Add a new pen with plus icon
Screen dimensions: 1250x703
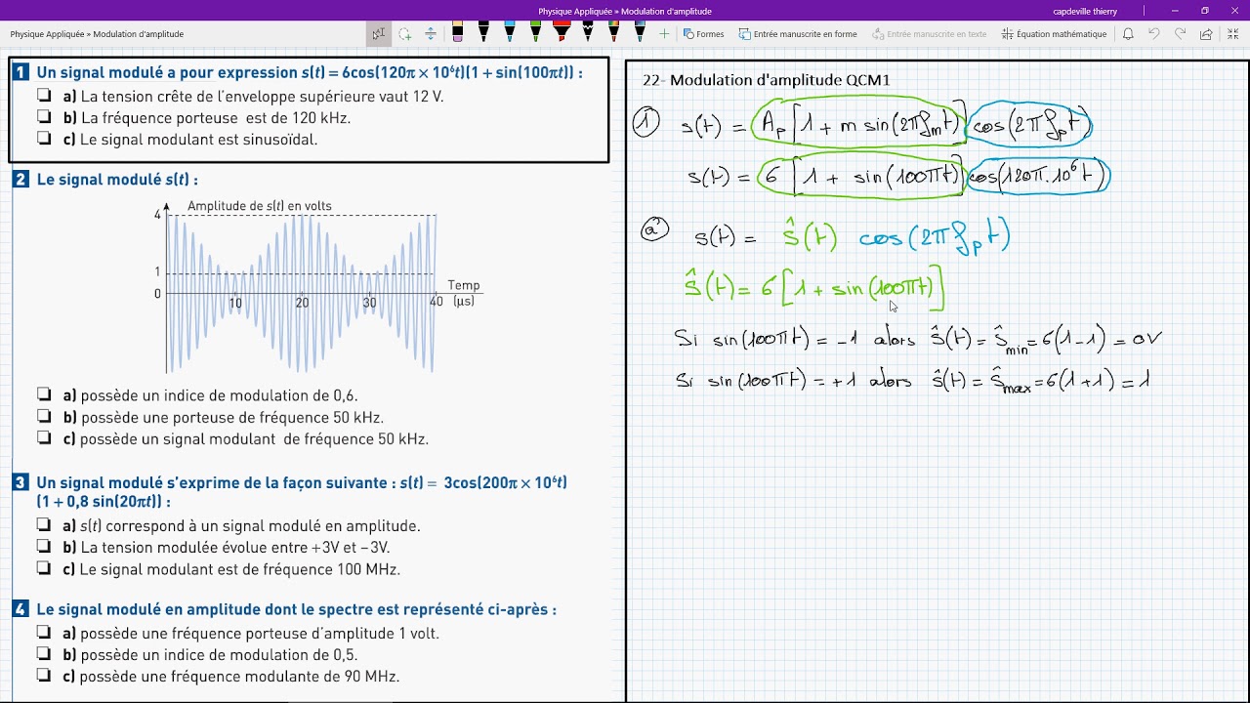(x=665, y=33)
